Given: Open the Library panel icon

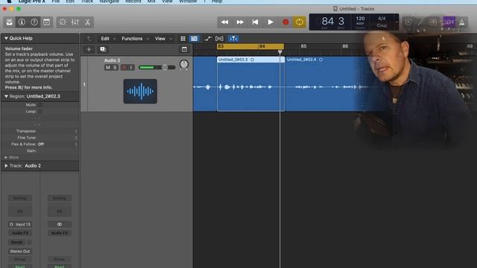Looking at the screenshot, I should 10,22.
